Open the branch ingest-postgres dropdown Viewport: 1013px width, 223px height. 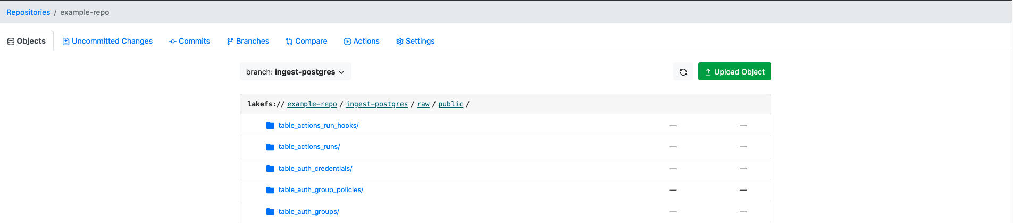coord(295,72)
